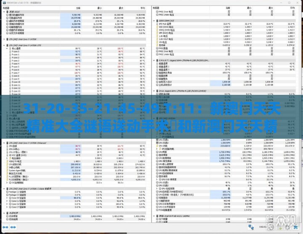Viewport: 303px width, 234px height.
Task: Click the circle icon beside PCIe链路速度
Action: 157,210
